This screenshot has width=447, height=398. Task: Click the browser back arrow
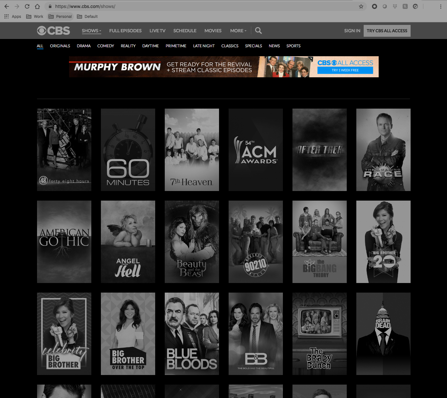[7, 6]
